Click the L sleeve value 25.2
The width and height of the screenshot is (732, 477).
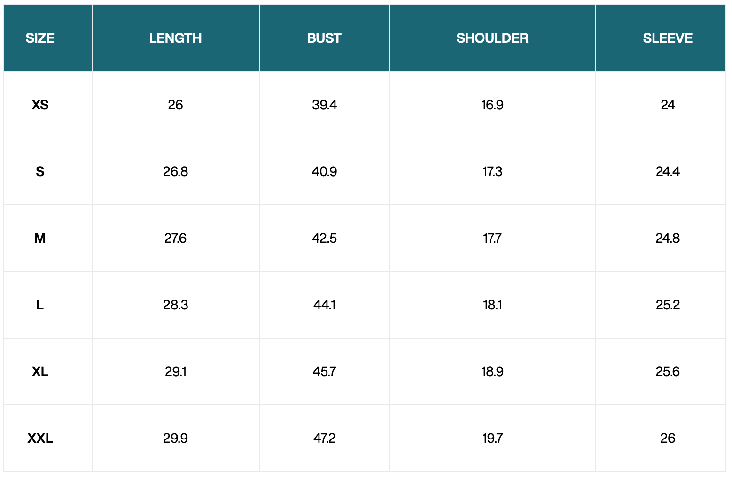pos(668,305)
